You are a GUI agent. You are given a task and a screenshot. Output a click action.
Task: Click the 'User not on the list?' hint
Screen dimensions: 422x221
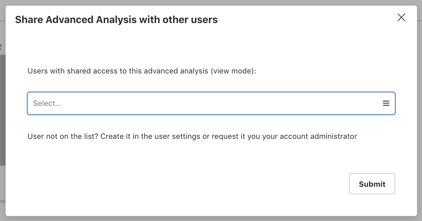[192, 136]
